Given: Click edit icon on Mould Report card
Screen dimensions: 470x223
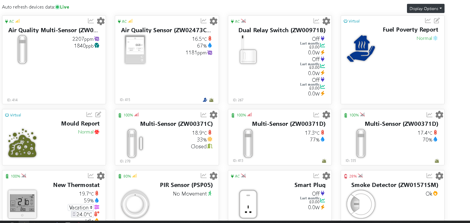Looking at the screenshot, I should coord(98,115).
